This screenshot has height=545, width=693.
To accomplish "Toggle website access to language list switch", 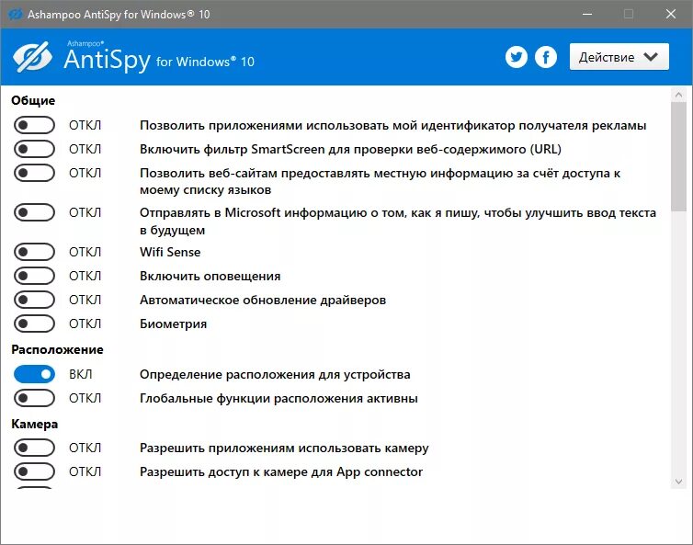I will point(34,173).
